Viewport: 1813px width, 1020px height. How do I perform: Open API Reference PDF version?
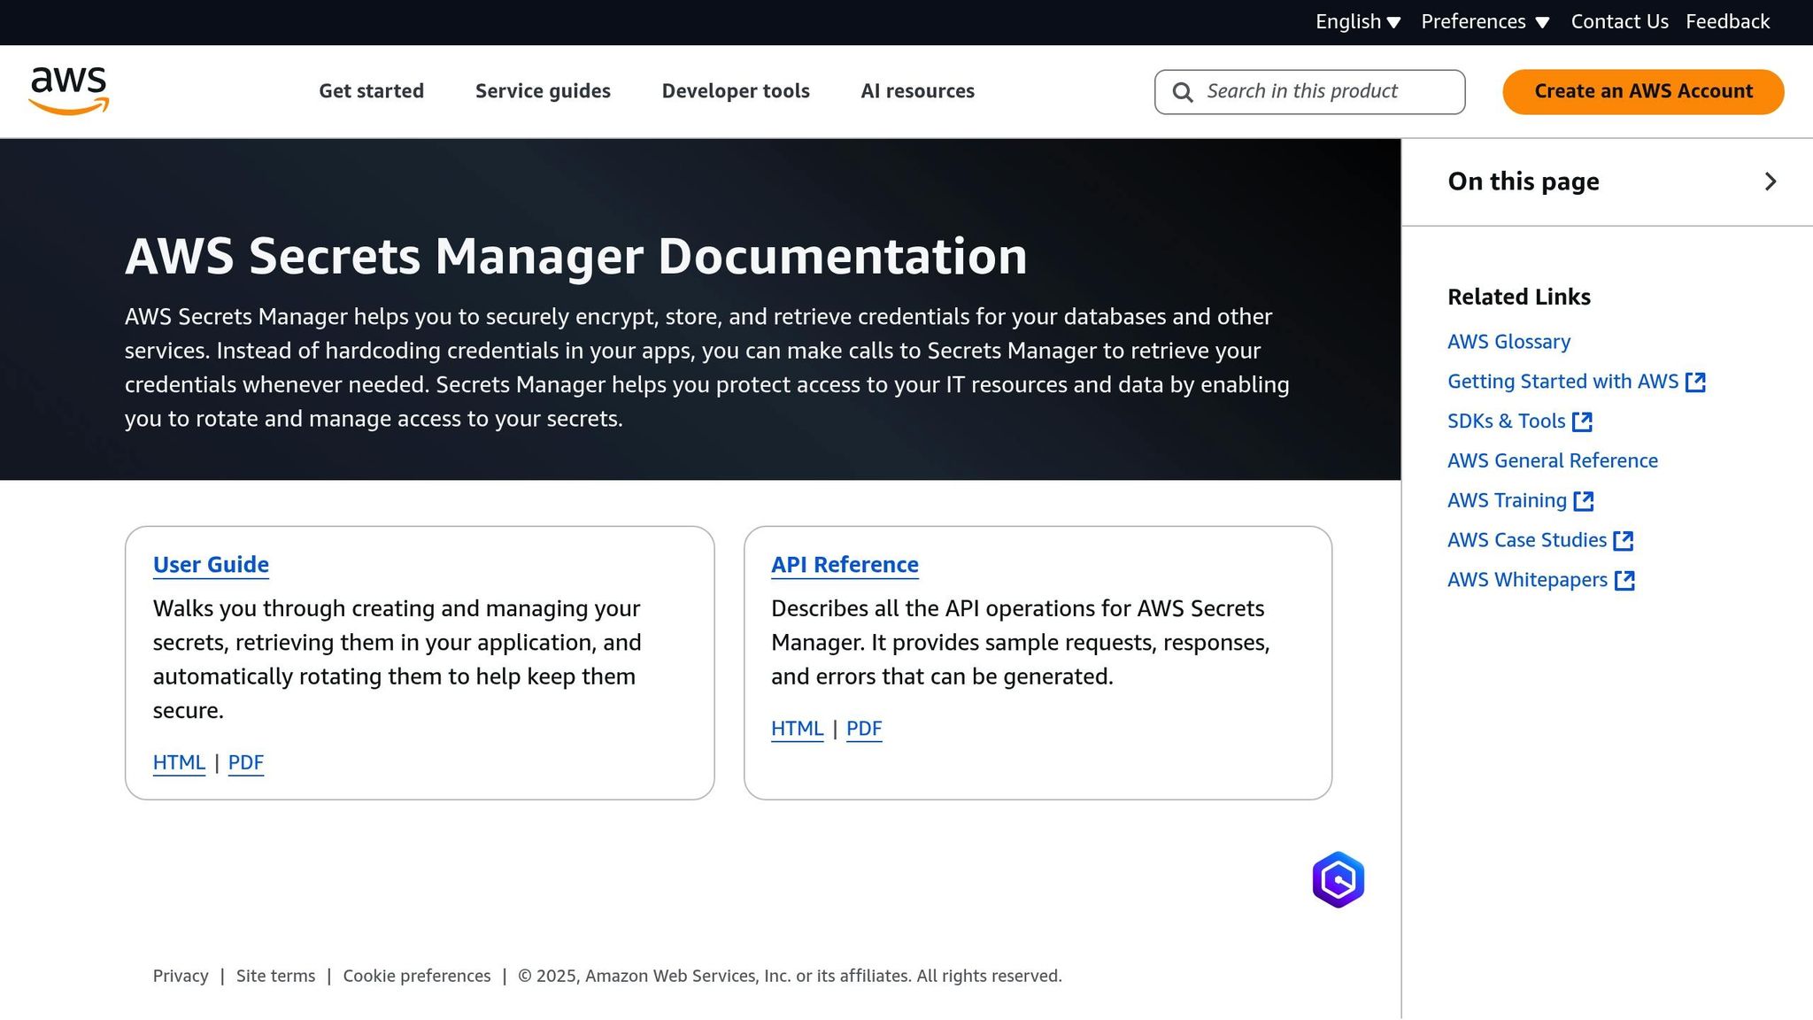pos(864,729)
